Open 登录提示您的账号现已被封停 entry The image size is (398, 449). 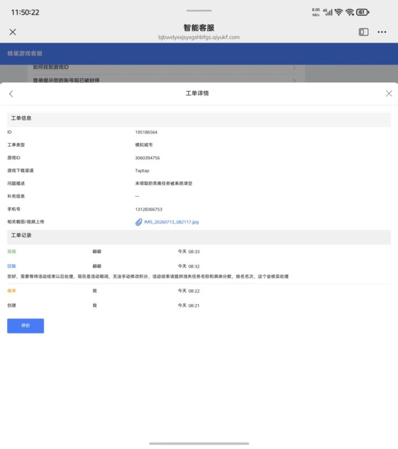(165, 80)
